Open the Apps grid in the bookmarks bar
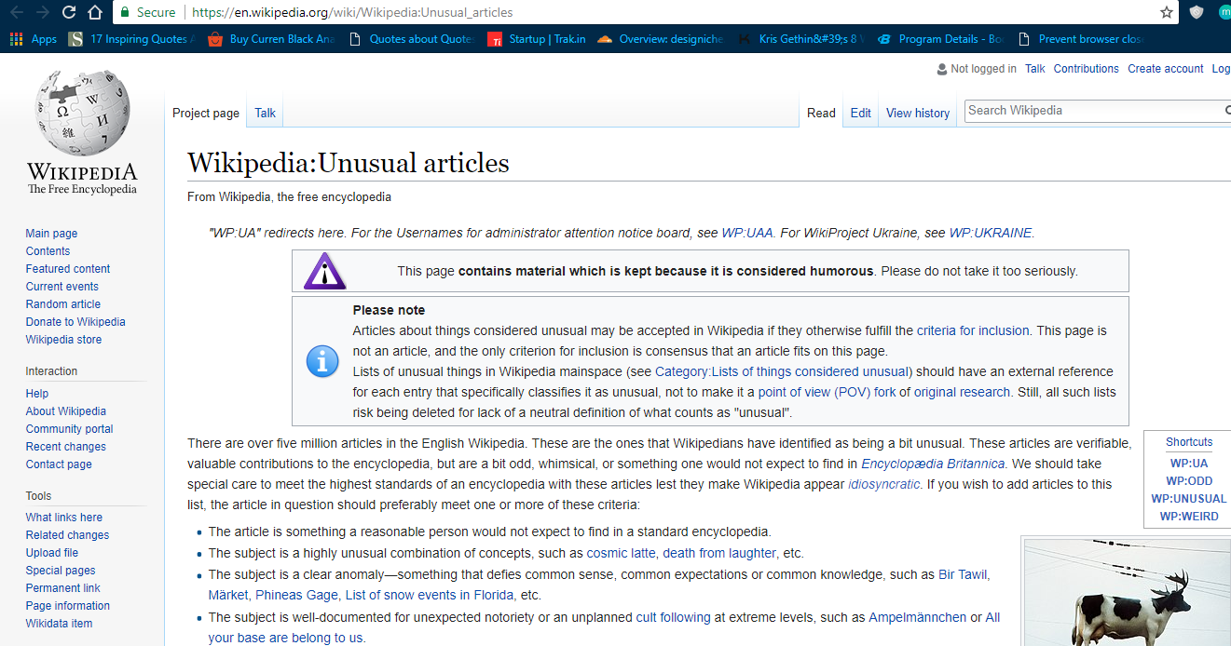The width and height of the screenshot is (1231, 646). [x=34, y=39]
